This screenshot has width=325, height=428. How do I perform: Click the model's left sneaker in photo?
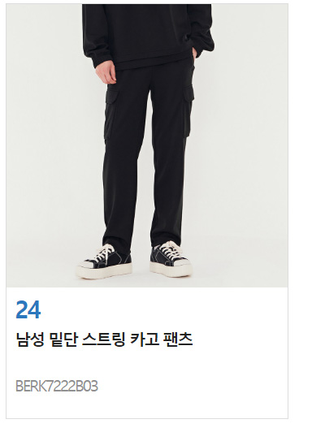[x=104, y=262]
